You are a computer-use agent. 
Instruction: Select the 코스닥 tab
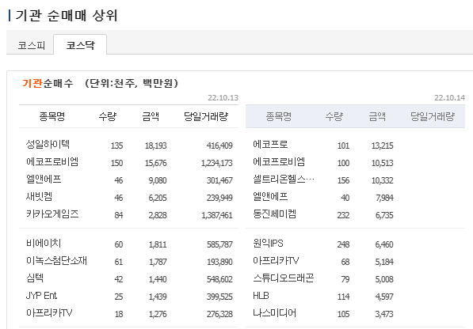pos(80,45)
